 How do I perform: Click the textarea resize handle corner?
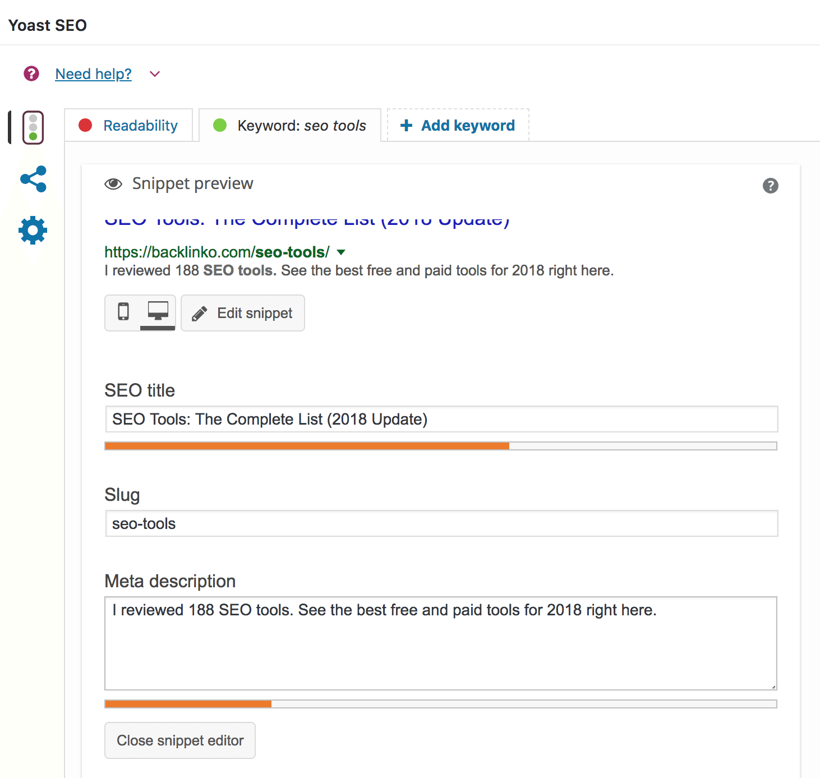tap(773, 686)
